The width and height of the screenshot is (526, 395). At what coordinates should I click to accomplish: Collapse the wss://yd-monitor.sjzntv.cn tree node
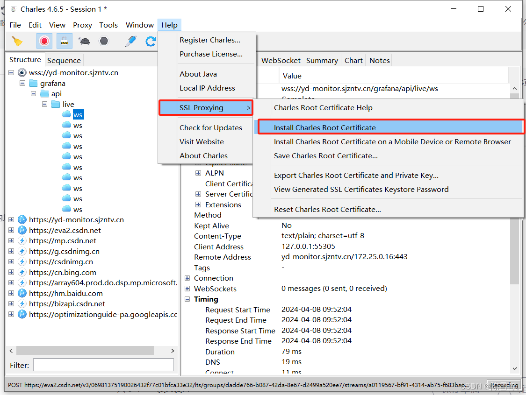(x=11, y=73)
